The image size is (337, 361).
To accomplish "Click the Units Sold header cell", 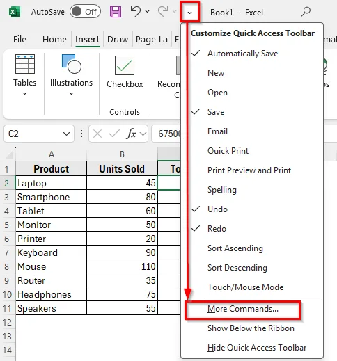I will pos(122,169).
